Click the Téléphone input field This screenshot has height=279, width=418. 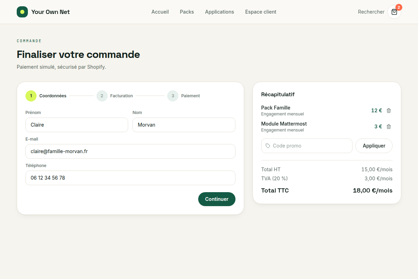tap(130, 178)
